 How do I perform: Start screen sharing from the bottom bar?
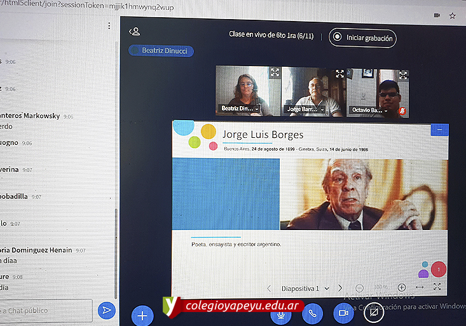(x=374, y=312)
